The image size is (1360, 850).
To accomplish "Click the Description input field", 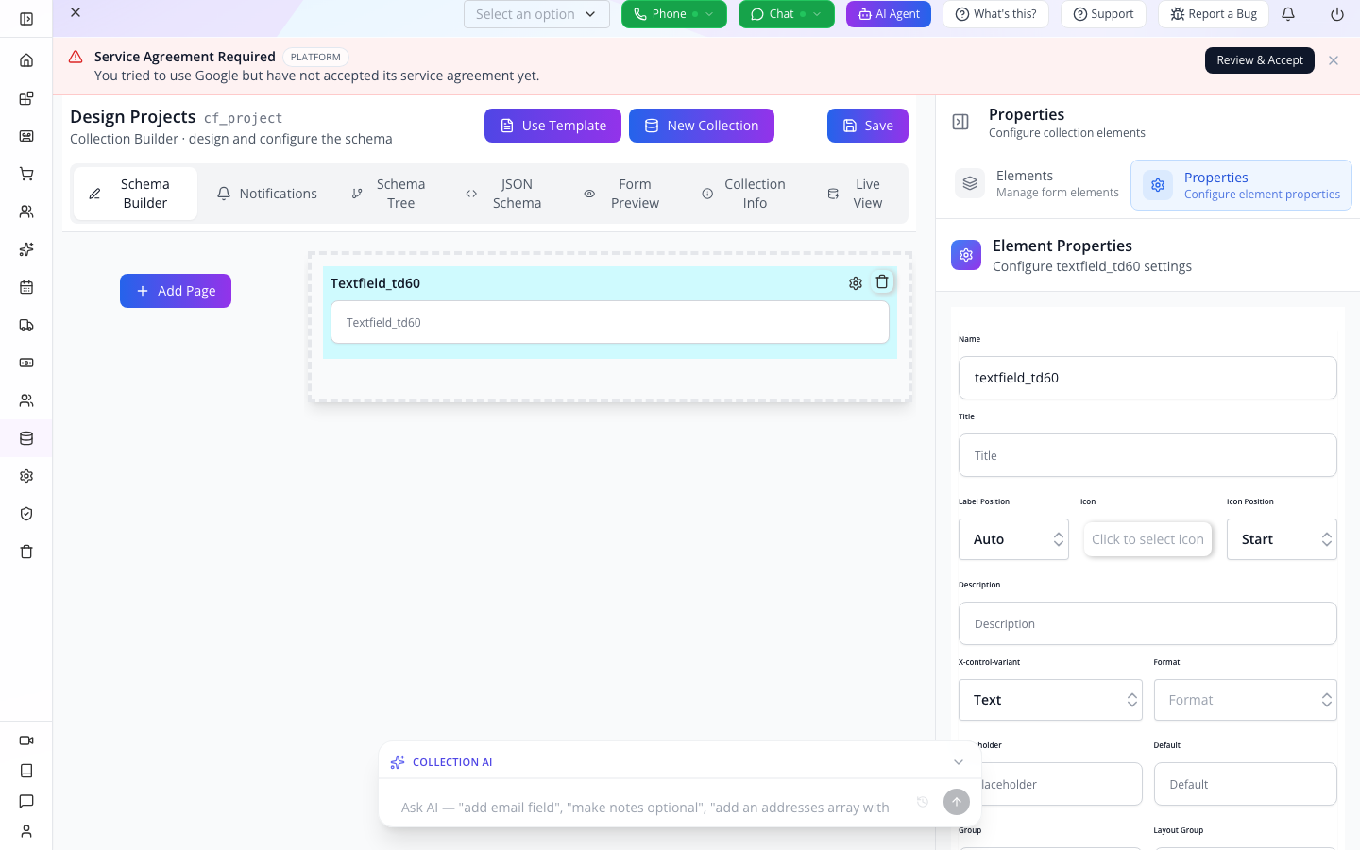I will 1147,623.
